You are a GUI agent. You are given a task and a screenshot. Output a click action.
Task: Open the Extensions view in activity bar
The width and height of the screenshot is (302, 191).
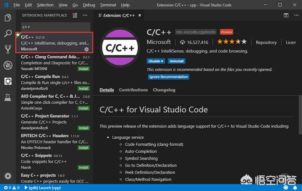8,81
